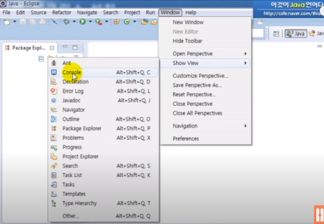
Task: Open the Help menu
Action: [x=191, y=12]
